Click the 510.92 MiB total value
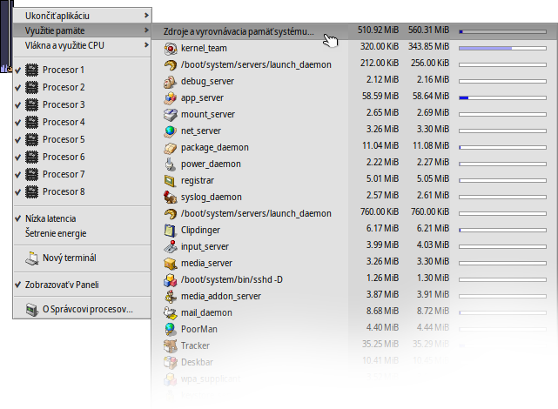The image size is (558, 409). pyautogui.click(x=378, y=30)
